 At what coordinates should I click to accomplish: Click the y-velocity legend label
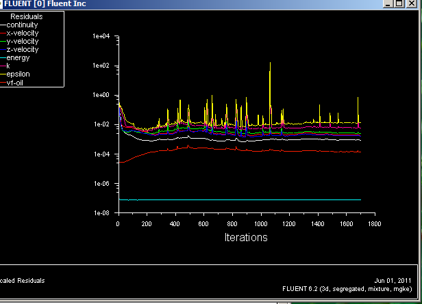[23, 41]
